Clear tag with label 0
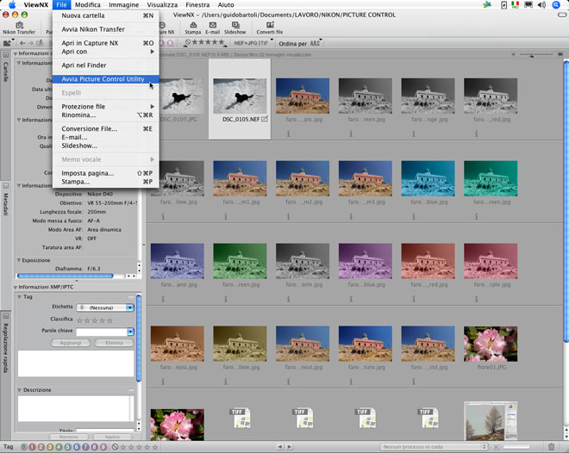 coord(23,447)
